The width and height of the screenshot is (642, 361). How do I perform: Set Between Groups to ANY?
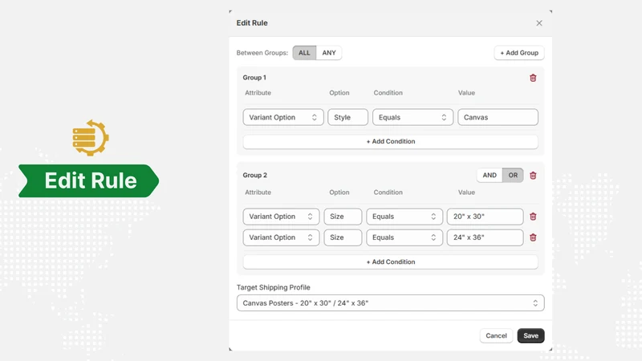point(329,53)
